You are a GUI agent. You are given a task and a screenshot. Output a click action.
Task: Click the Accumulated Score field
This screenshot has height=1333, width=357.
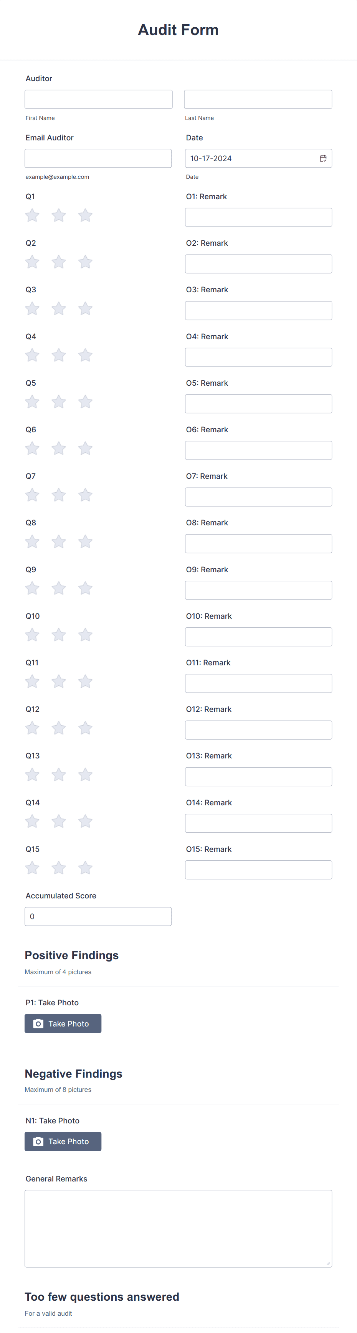pos(98,916)
